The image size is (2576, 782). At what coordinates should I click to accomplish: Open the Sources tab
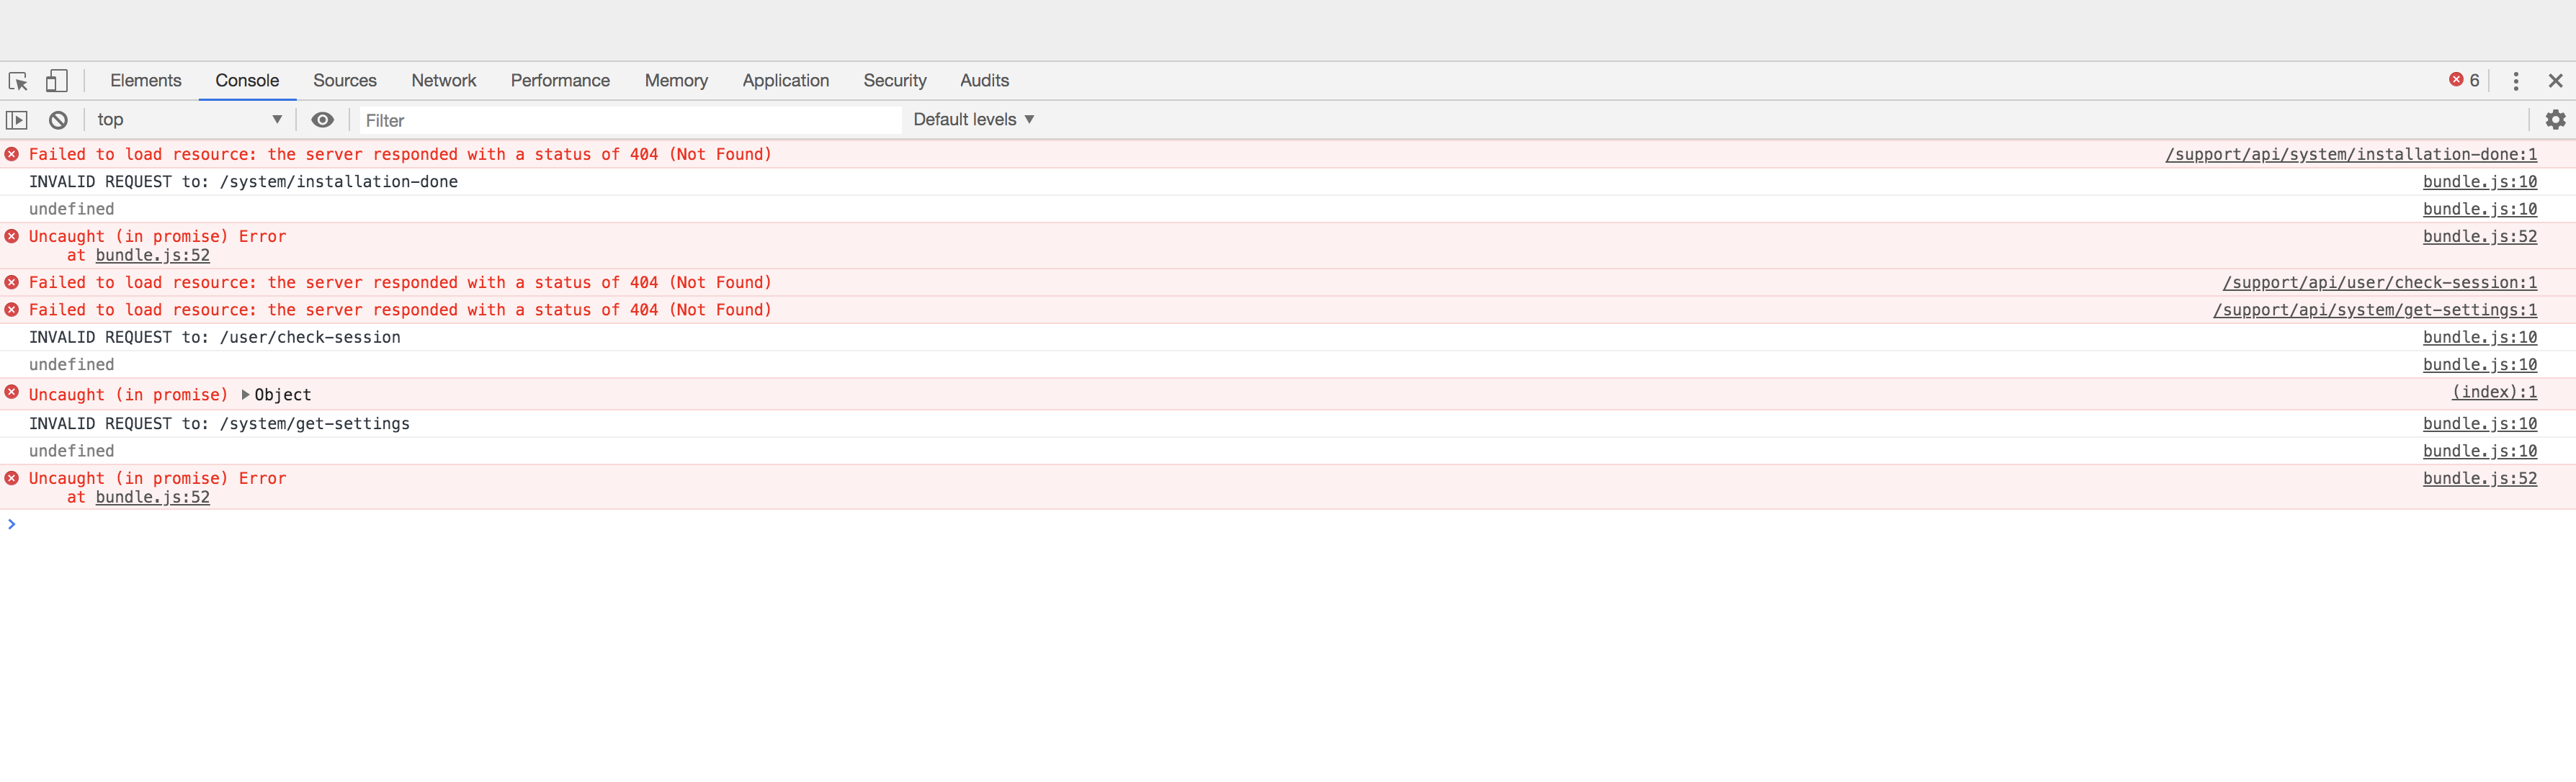345,80
